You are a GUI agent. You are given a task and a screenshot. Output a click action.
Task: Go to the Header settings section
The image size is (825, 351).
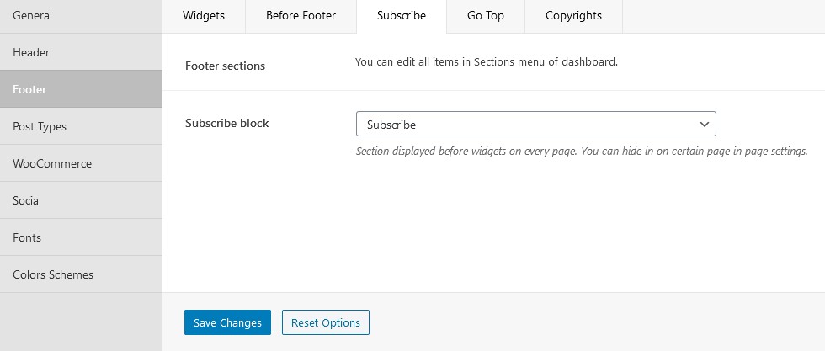(x=81, y=52)
